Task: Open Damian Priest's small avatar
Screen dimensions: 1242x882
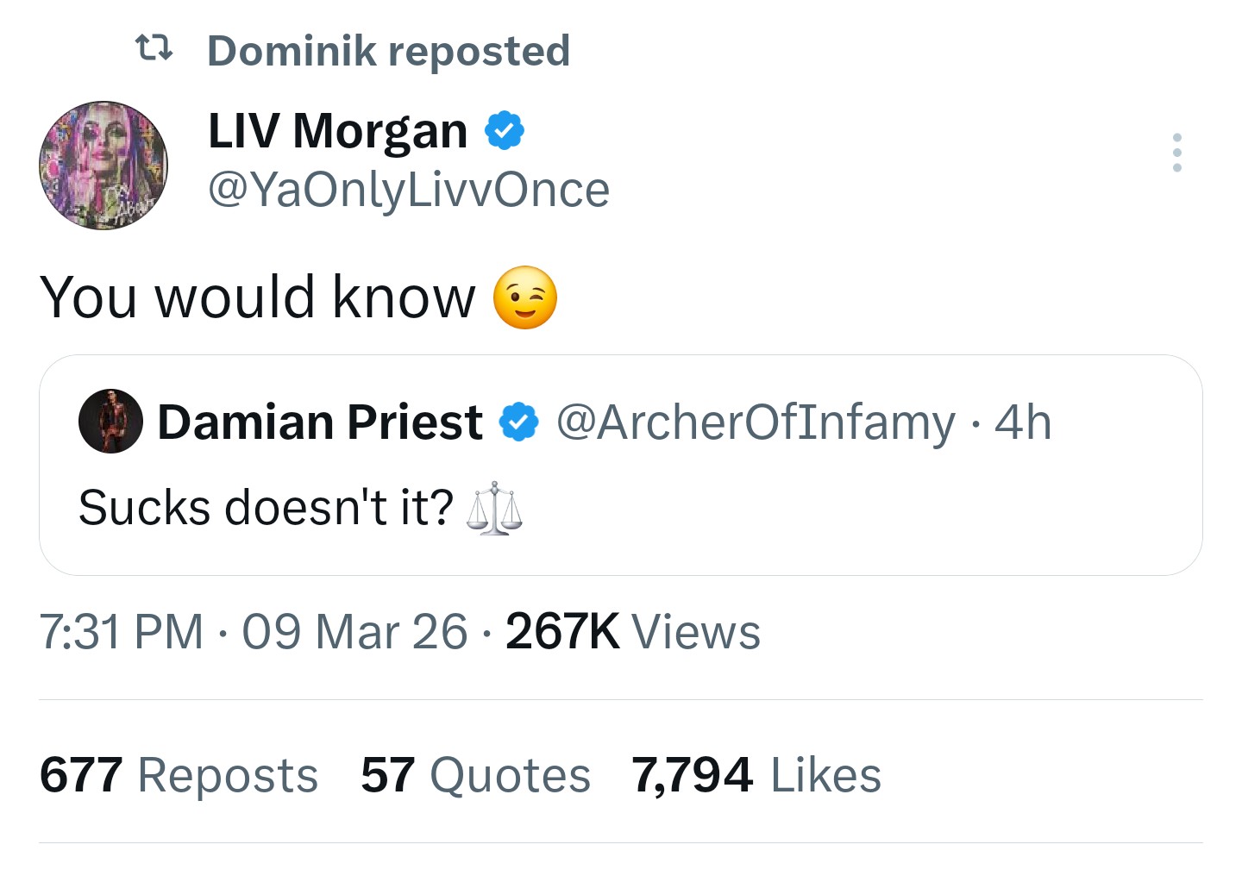Action: point(111,422)
